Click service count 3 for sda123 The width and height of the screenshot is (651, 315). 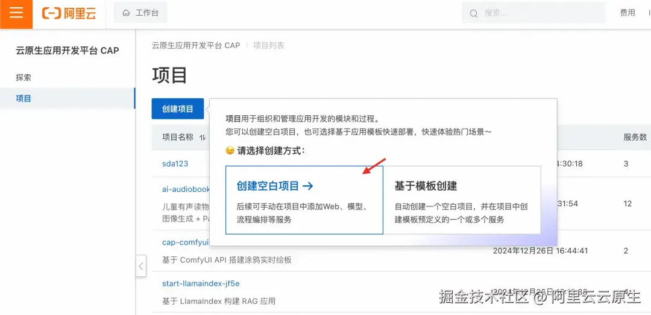click(626, 164)
